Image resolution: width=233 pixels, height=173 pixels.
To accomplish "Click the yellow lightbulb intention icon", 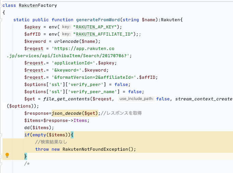I will [x=7, y=156].
